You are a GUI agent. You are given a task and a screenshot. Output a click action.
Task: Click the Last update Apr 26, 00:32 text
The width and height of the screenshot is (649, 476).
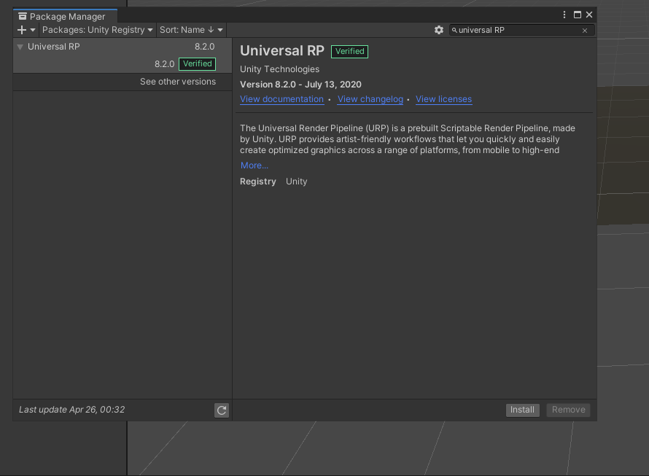[x=72, y=410]
